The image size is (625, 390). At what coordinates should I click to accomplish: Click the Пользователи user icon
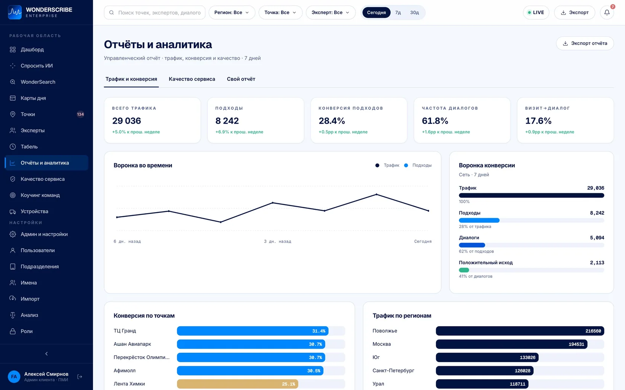13,250
